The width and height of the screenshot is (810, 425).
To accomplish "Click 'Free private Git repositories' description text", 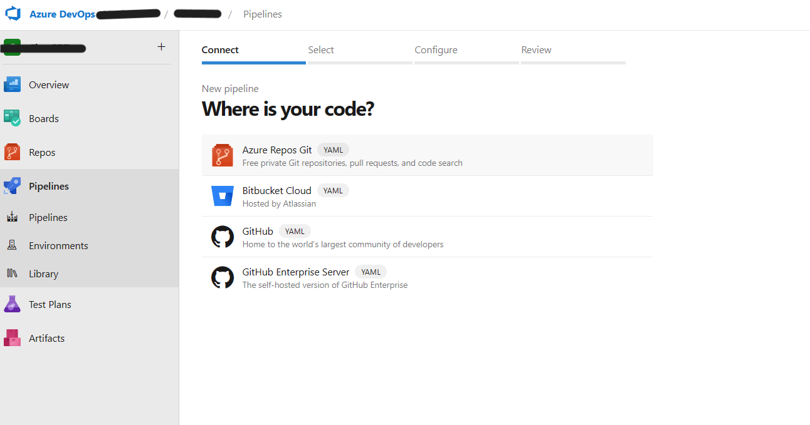I will click(352, 163).
